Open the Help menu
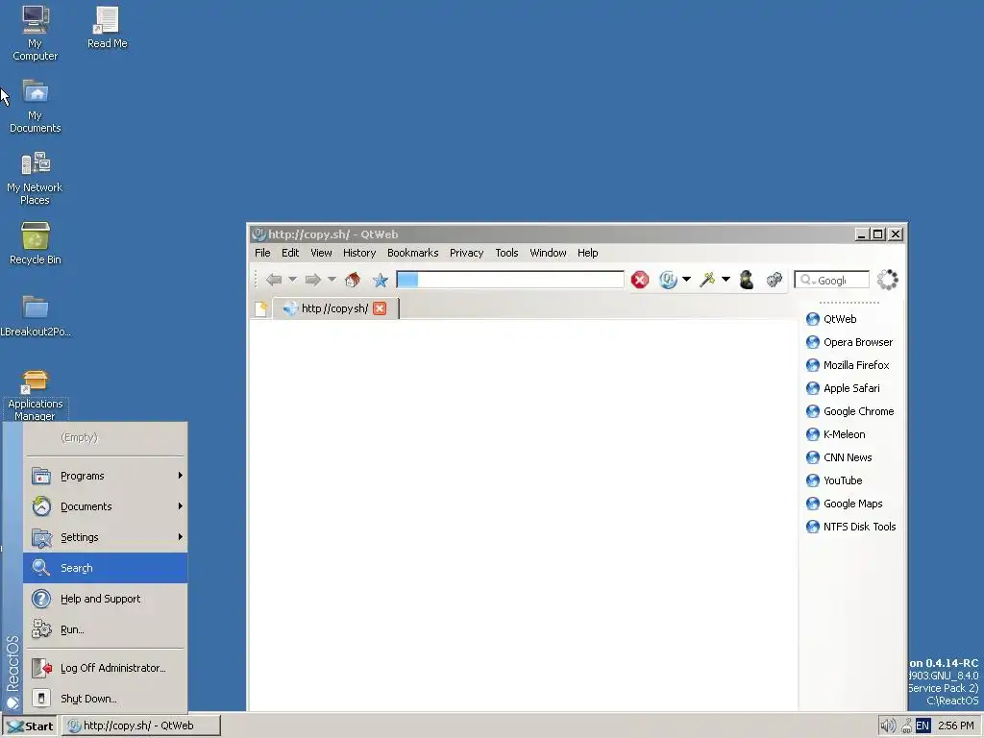Image resolution: width=984 pixels, height=738 pixels. click(x=587, y=253)
